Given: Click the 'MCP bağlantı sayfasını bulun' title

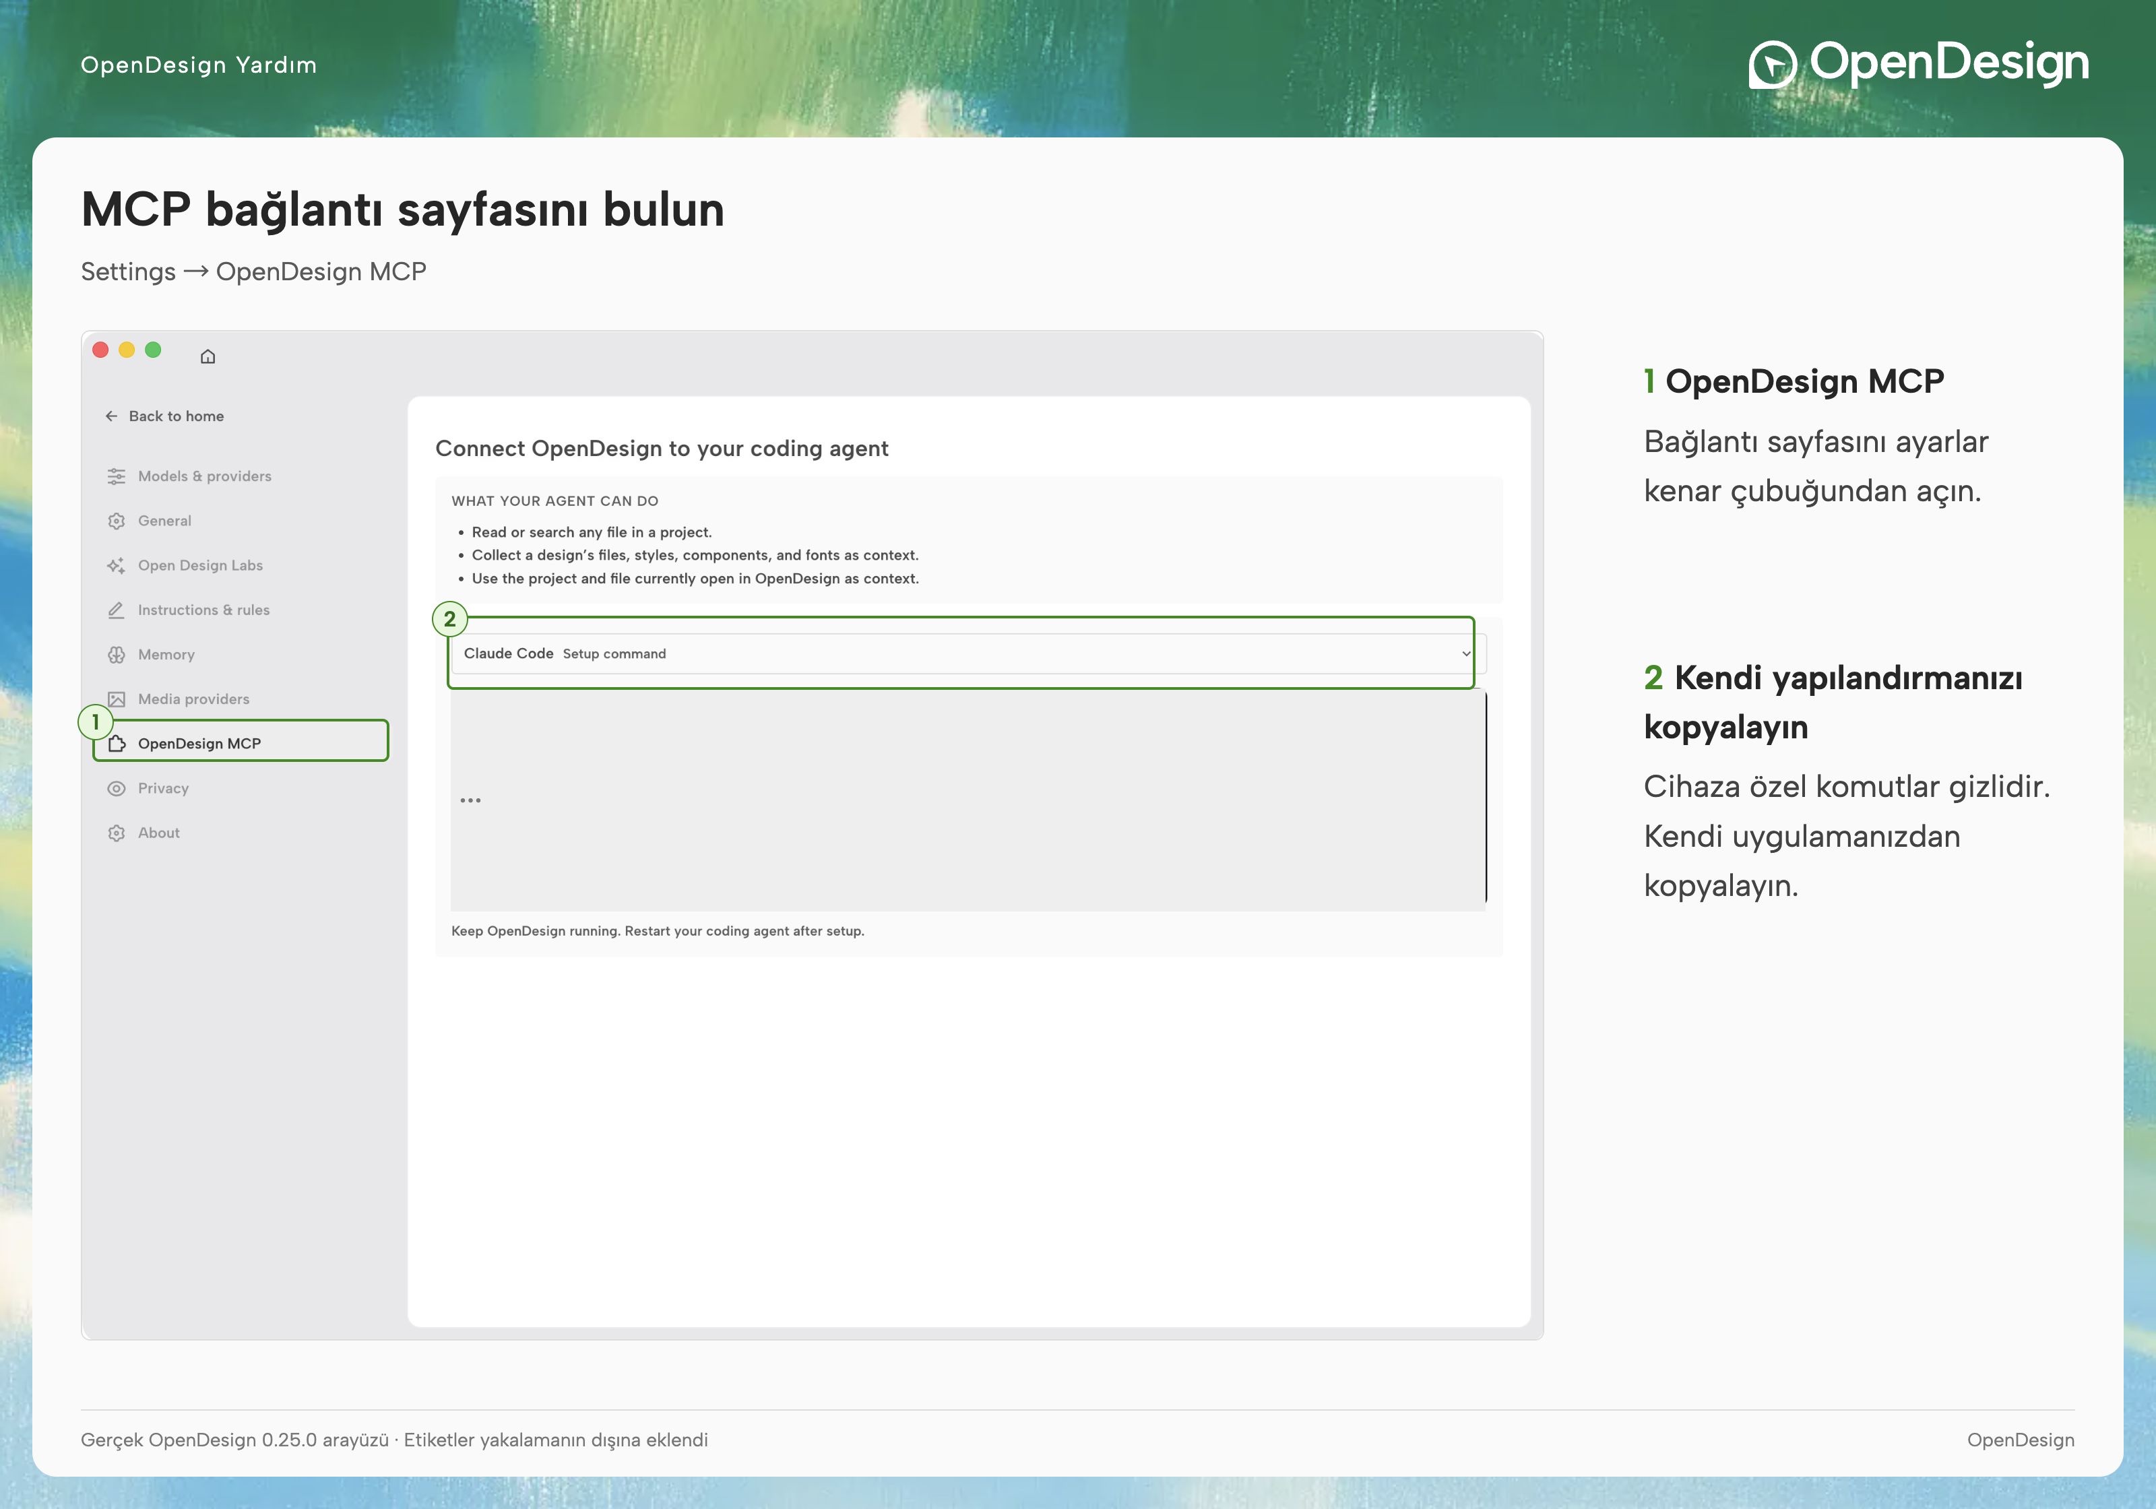Looking at the screenshot, I should point(403,210).
